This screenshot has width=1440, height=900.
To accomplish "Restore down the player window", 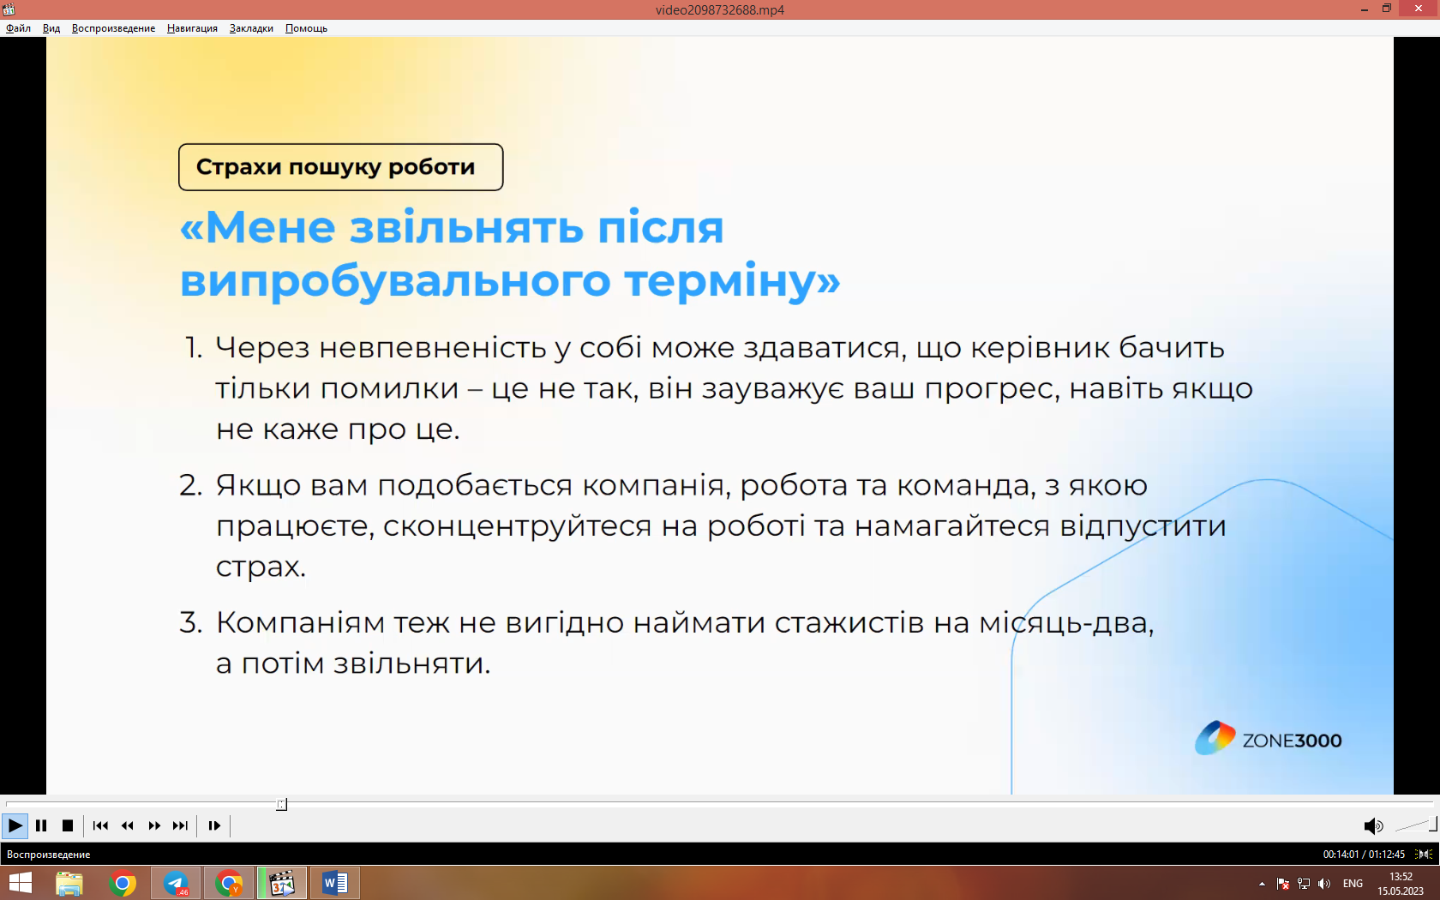I will [x=1387, y=9].
